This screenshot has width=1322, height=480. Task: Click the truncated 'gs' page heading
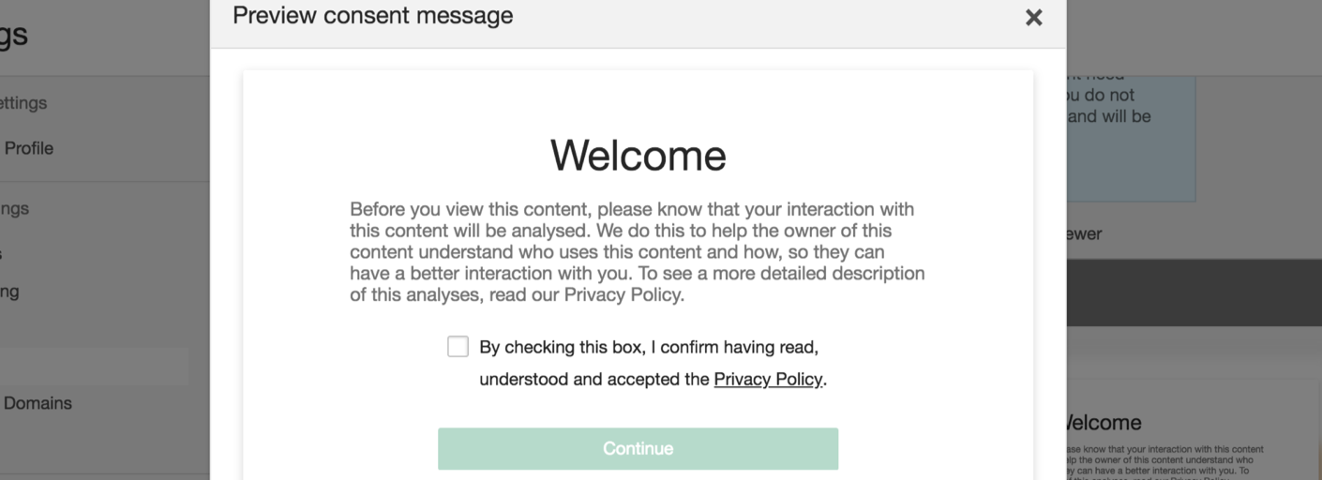[14, 36]
